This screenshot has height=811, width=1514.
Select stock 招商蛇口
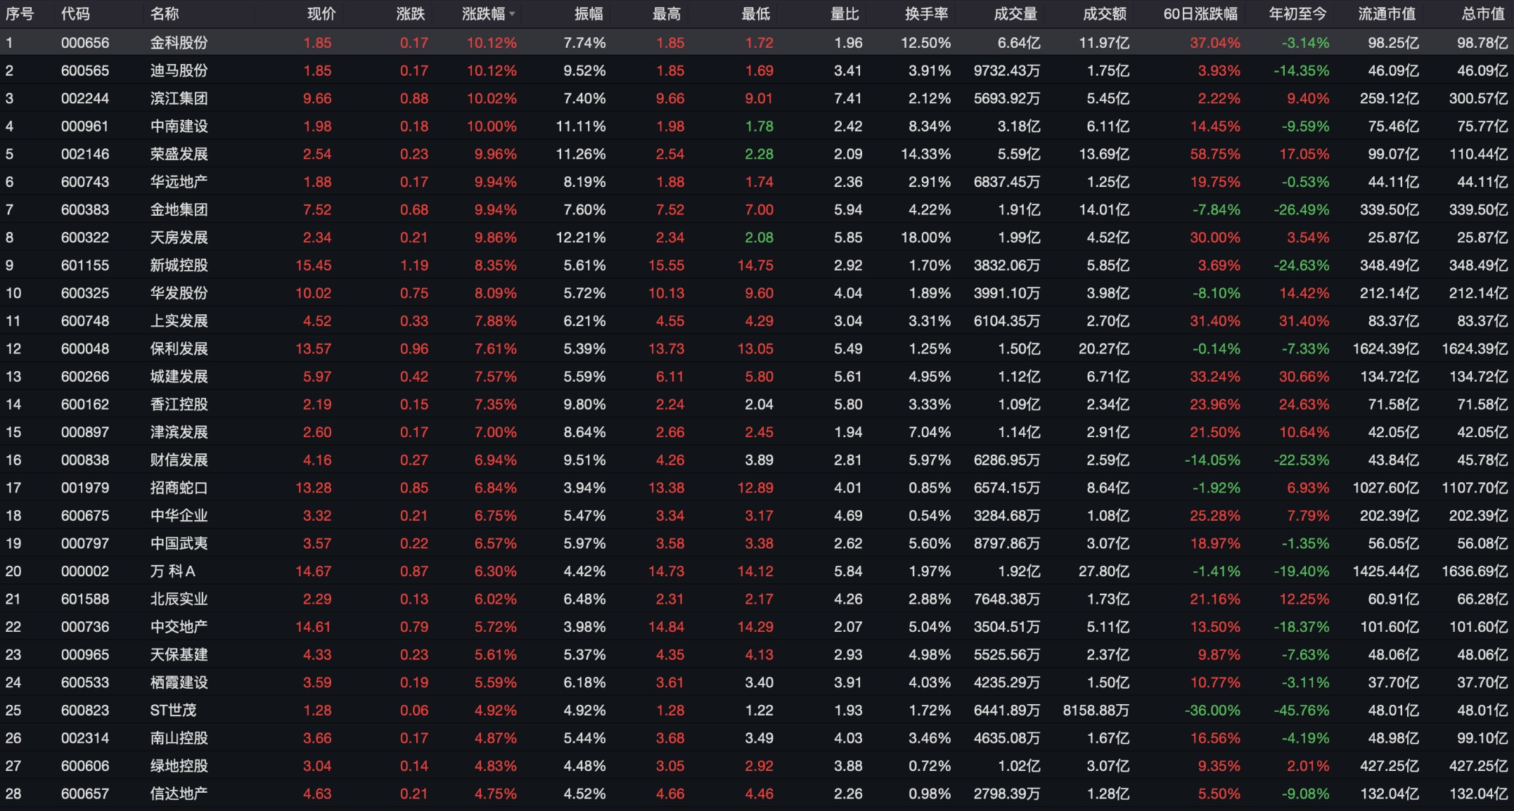click(179, 488)
